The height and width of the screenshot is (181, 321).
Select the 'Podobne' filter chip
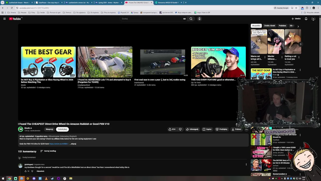tap(282, 26)
